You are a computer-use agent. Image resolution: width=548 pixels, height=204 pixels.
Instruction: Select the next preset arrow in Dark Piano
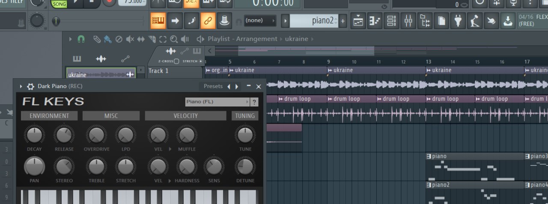[237, 86]
